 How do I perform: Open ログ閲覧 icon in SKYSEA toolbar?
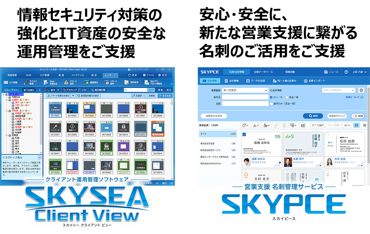(x=6, y=83)
